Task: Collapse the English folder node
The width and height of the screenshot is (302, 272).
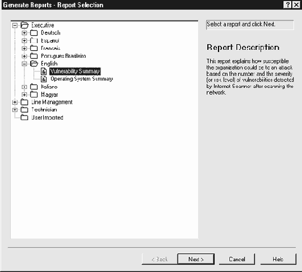Action: tap(24, 63)
